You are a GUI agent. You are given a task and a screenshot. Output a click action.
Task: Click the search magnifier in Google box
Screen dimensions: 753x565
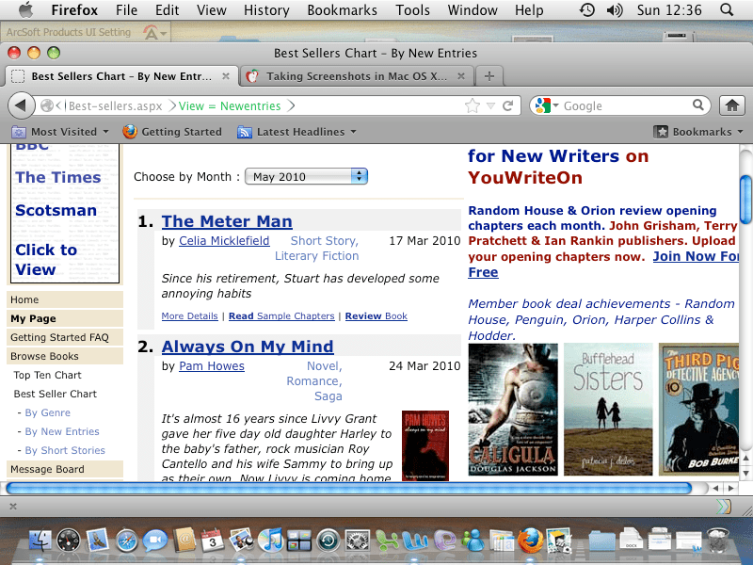tap(698, 105)
